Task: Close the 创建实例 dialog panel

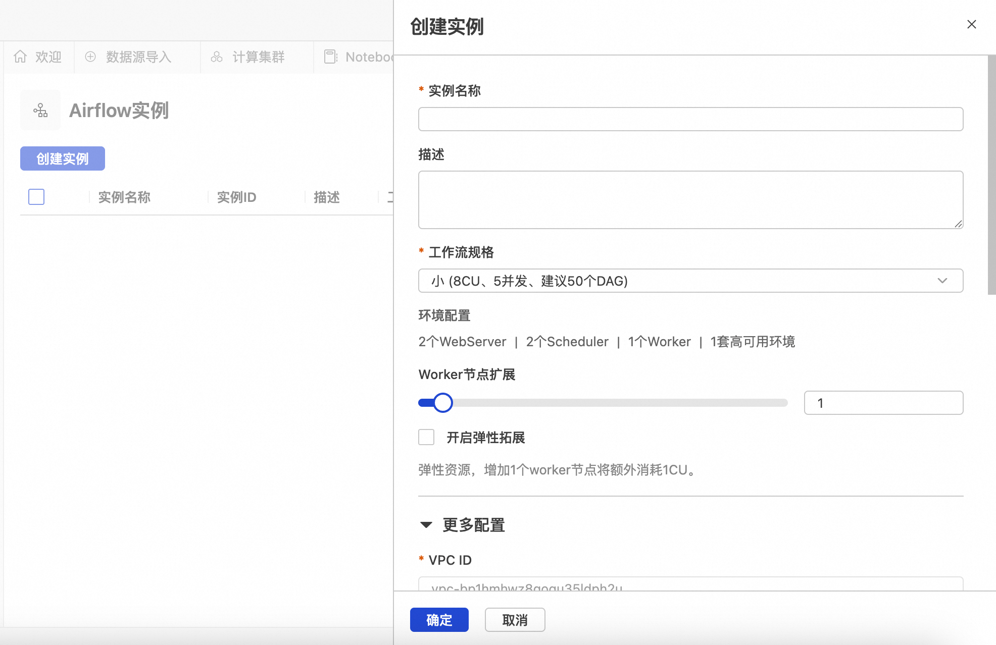Action: (971, 24)
